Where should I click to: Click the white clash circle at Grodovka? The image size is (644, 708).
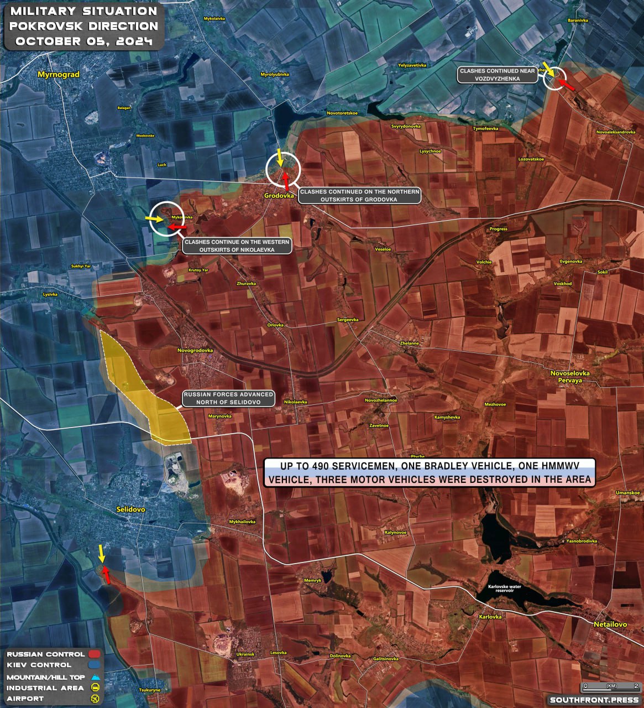coord(282,170)
